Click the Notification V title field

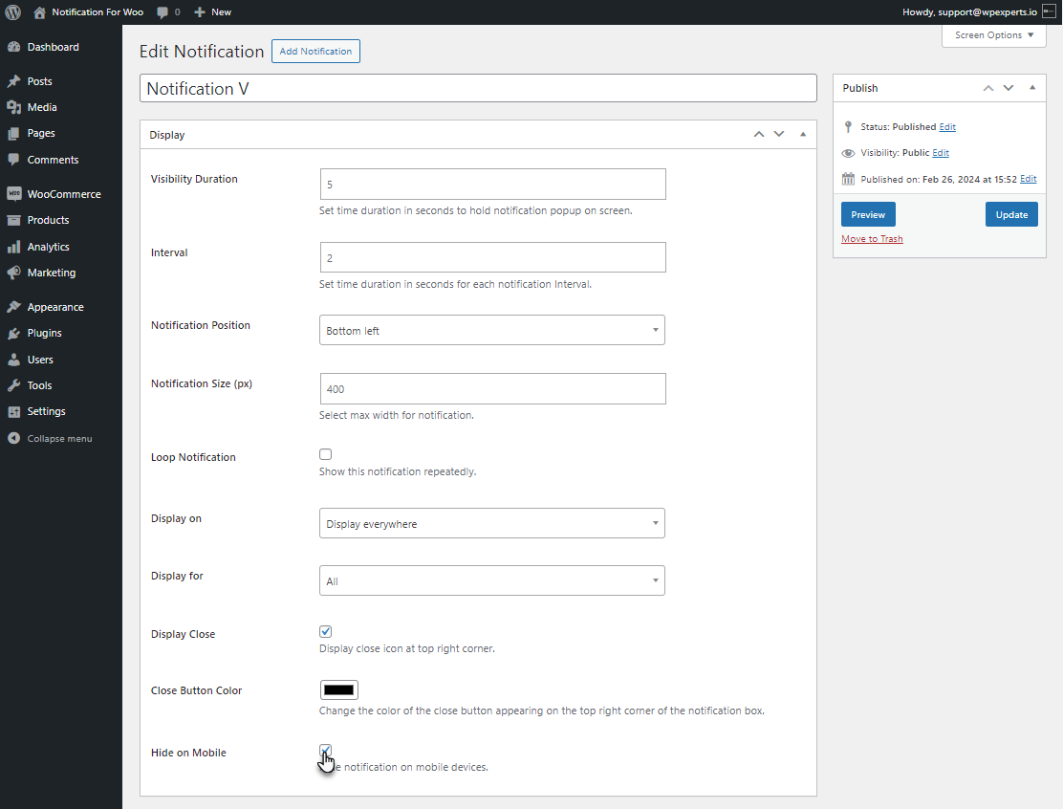(478, 88)
